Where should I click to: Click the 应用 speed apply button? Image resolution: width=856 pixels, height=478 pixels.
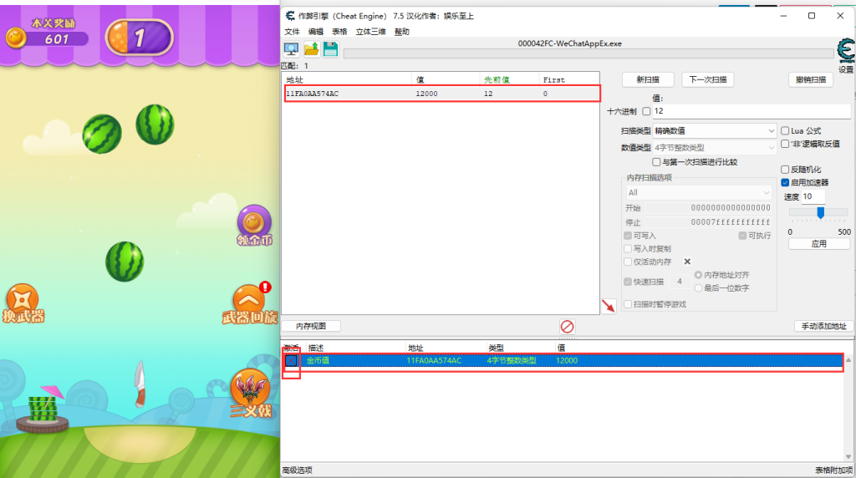pyautogui.click(x=819, y=244)
